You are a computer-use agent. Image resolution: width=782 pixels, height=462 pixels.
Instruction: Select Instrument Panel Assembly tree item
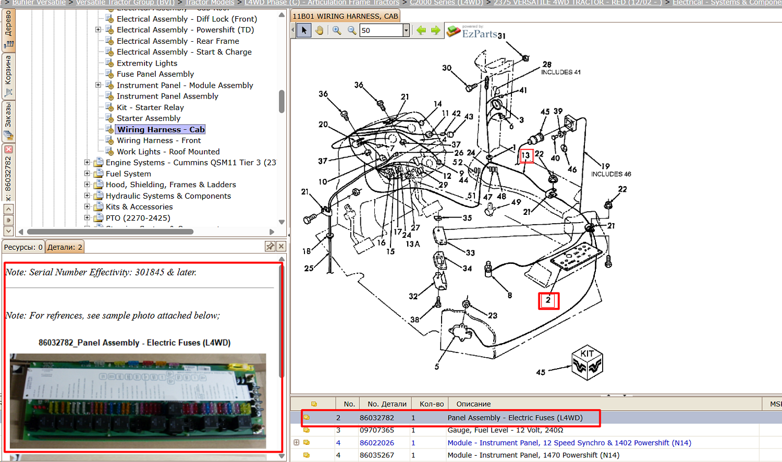[x=167, y=96]
